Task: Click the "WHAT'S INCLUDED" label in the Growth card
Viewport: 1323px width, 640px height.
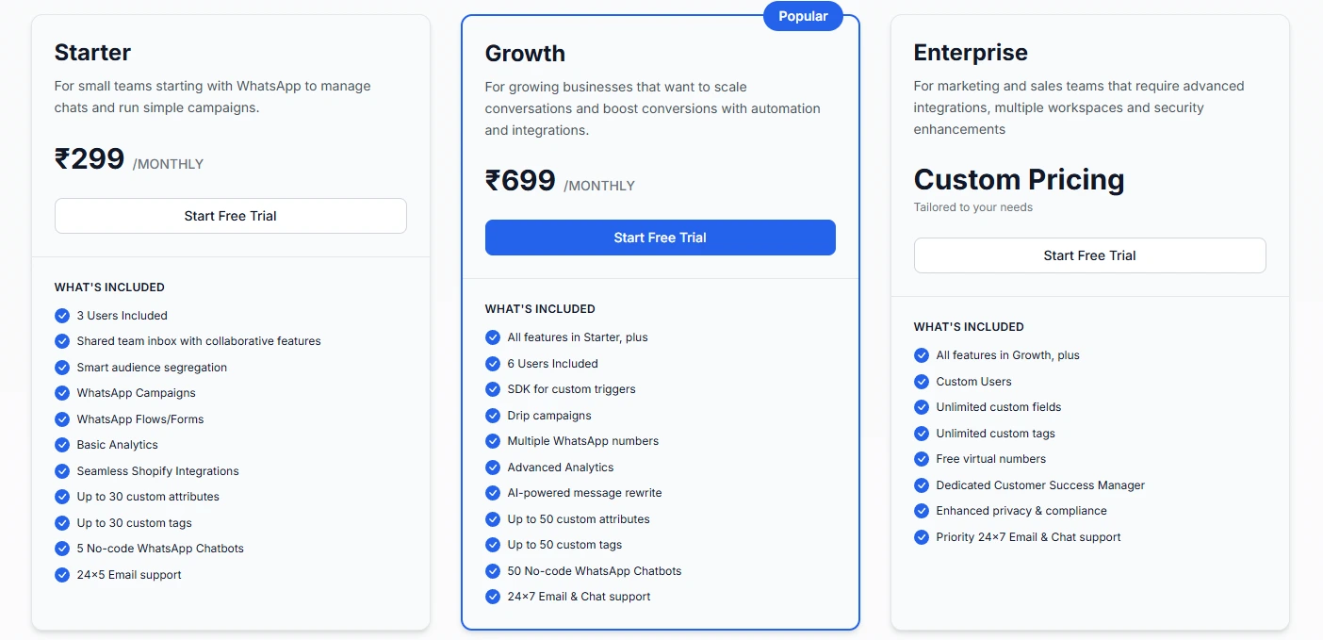Action: (540, 308)
